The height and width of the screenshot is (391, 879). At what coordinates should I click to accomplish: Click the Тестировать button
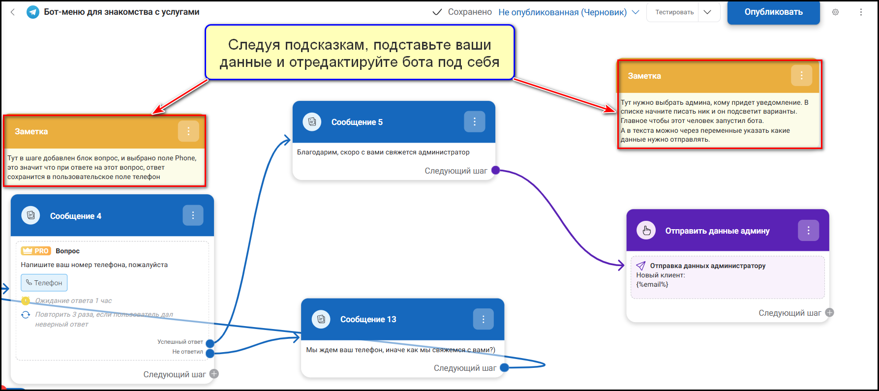[x=674, y=12]
